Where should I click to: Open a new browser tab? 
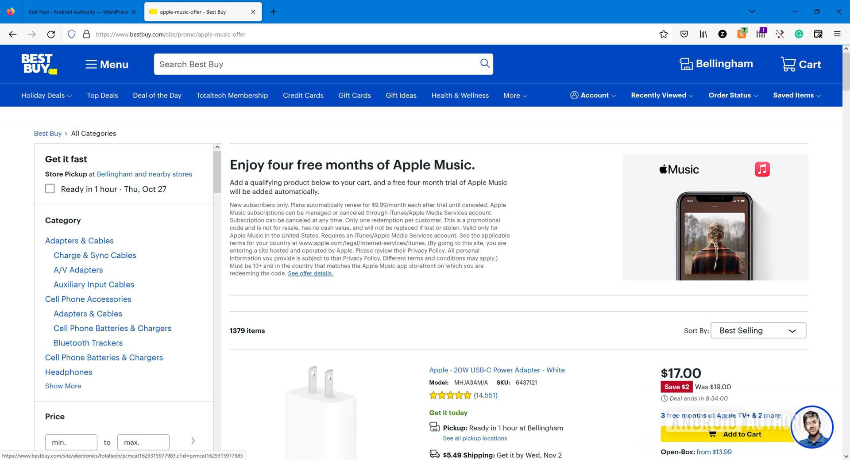pyautogui.click(x=273, y=12)
